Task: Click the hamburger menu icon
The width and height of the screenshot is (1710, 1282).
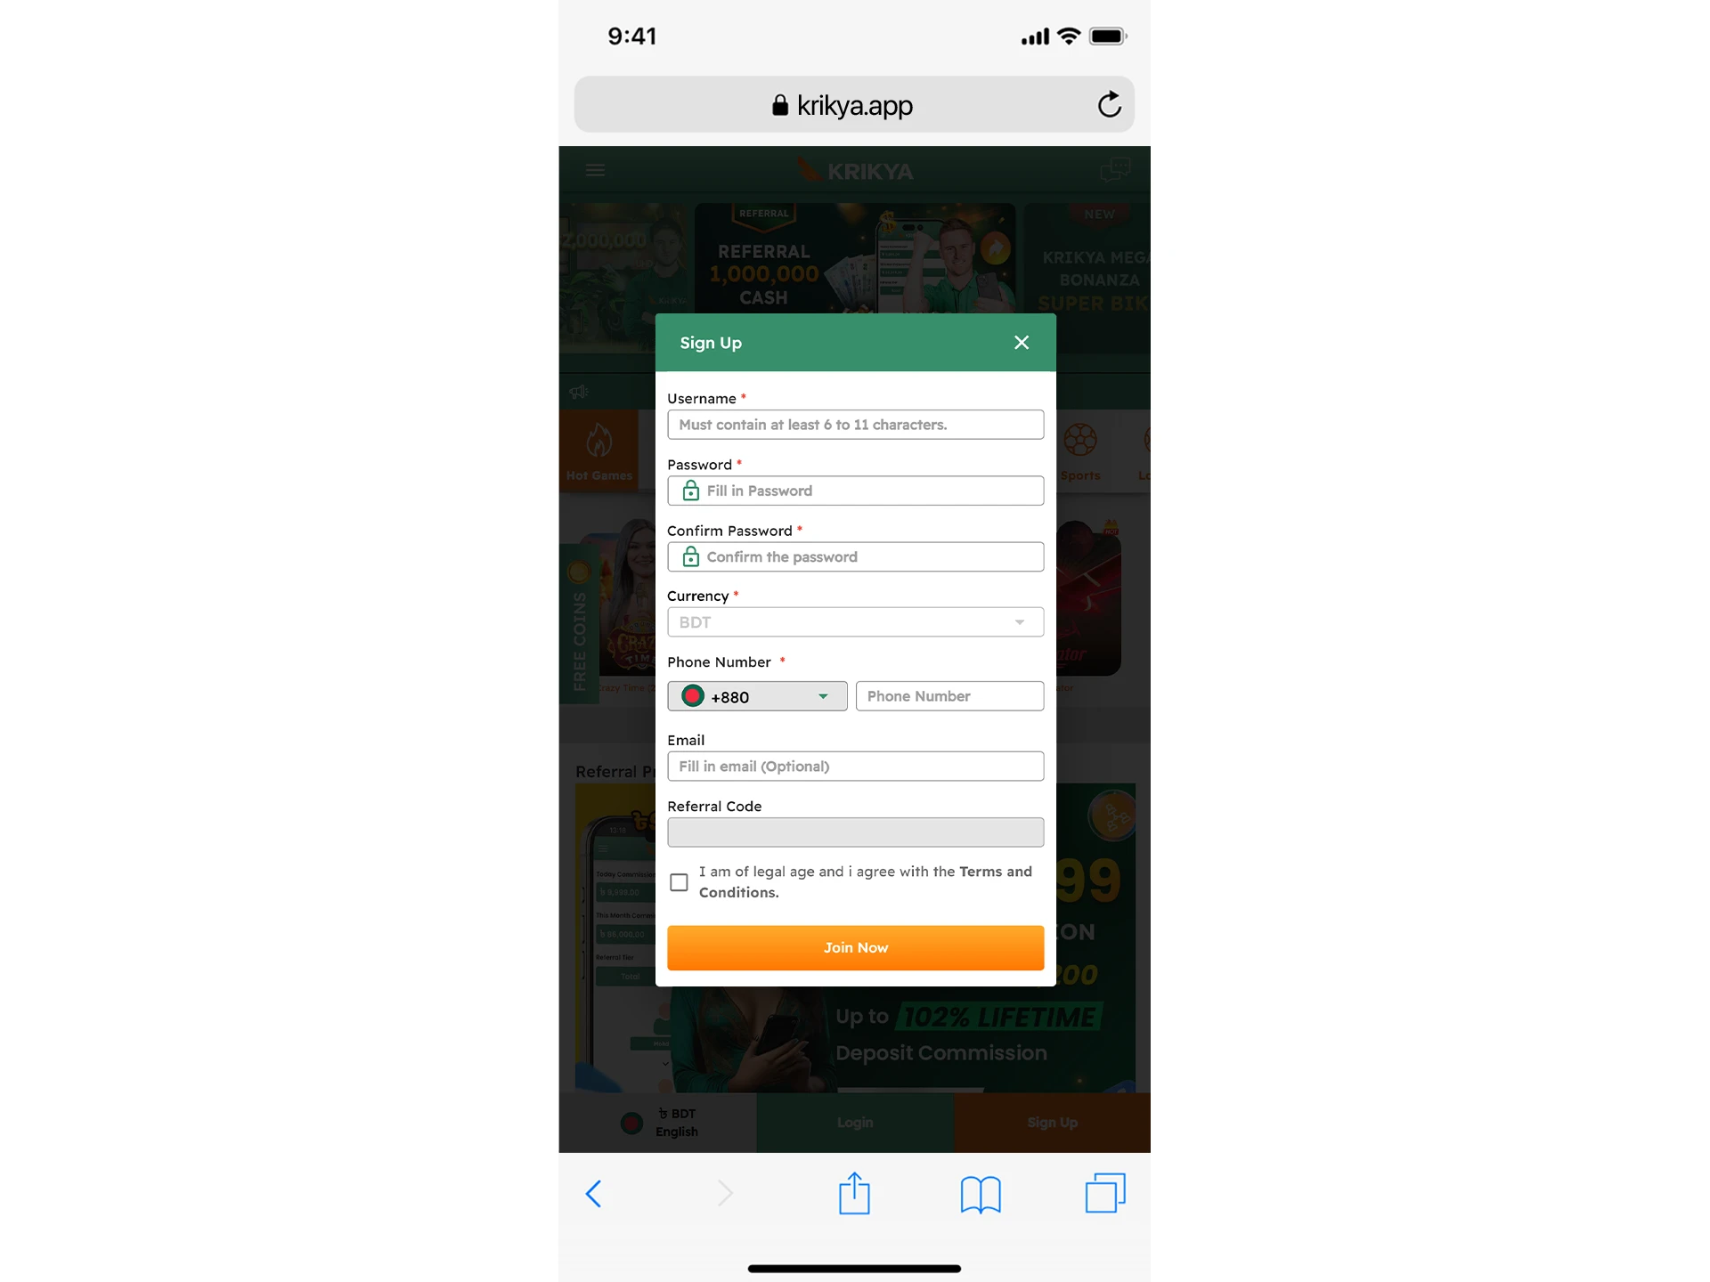Action: coord(595,170)
